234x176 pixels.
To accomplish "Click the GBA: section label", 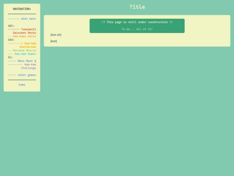I will pyautogui.click(x=11, y=40).
